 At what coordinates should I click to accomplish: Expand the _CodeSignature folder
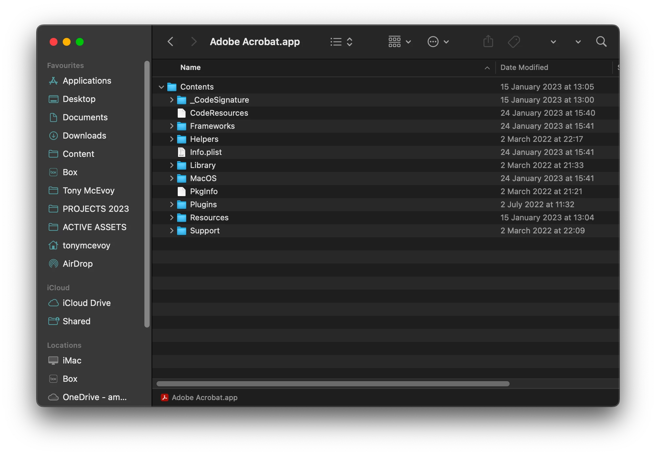[x=172, y=100]
